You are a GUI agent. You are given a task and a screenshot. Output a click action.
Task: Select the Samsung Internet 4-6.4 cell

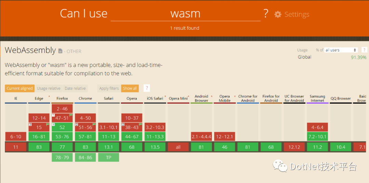pyautogui.click(x=317, y=127)
